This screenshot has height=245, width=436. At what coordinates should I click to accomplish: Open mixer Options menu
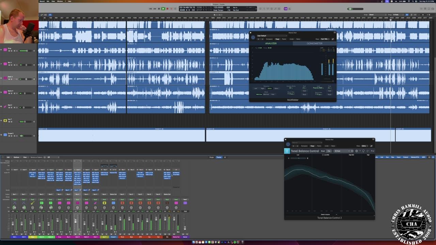(16, 157)
